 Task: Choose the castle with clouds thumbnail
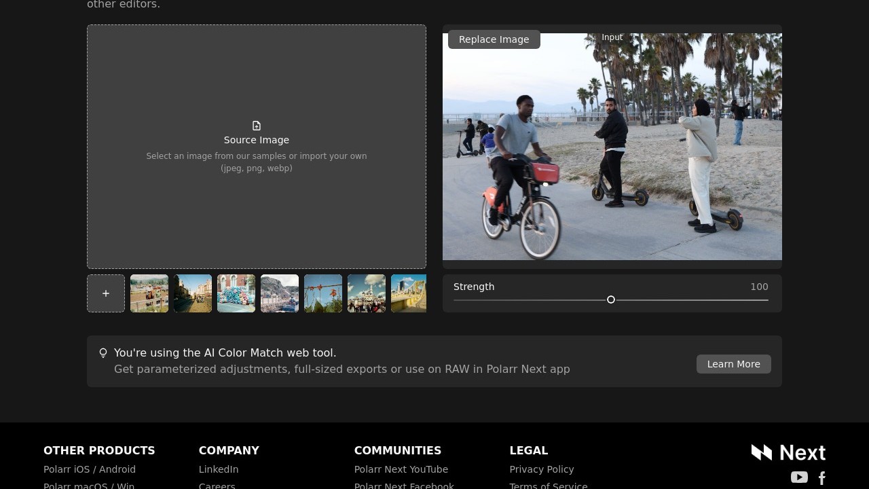coord(367,293)
